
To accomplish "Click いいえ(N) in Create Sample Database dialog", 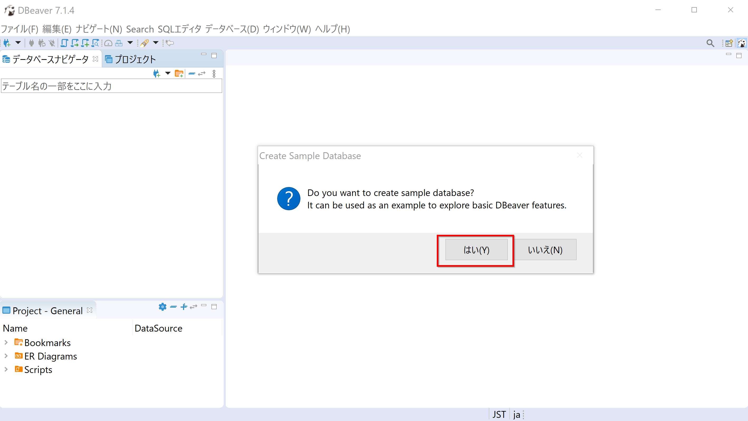I will 545,250.
